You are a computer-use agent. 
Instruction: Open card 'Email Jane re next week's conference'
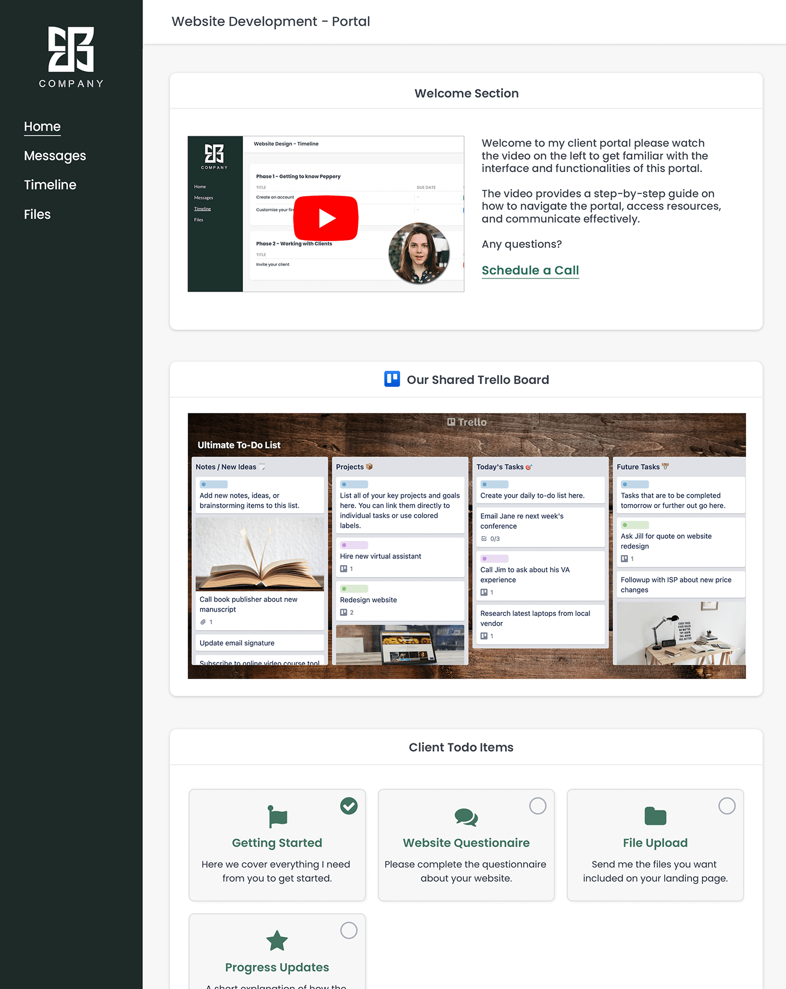[541, 527]
